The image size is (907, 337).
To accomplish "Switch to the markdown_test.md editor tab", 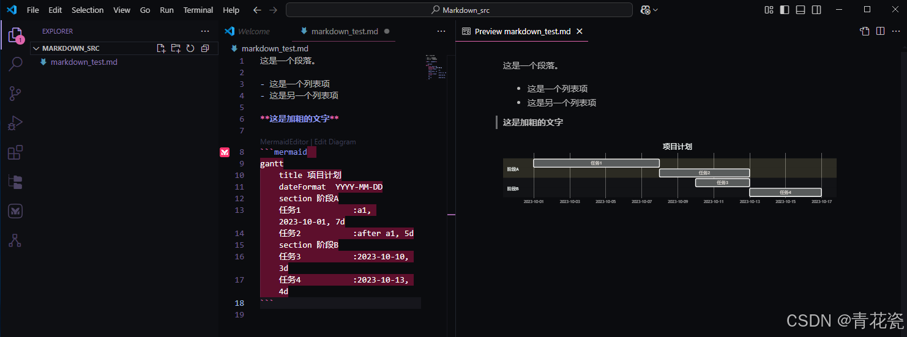I will 345,31.
